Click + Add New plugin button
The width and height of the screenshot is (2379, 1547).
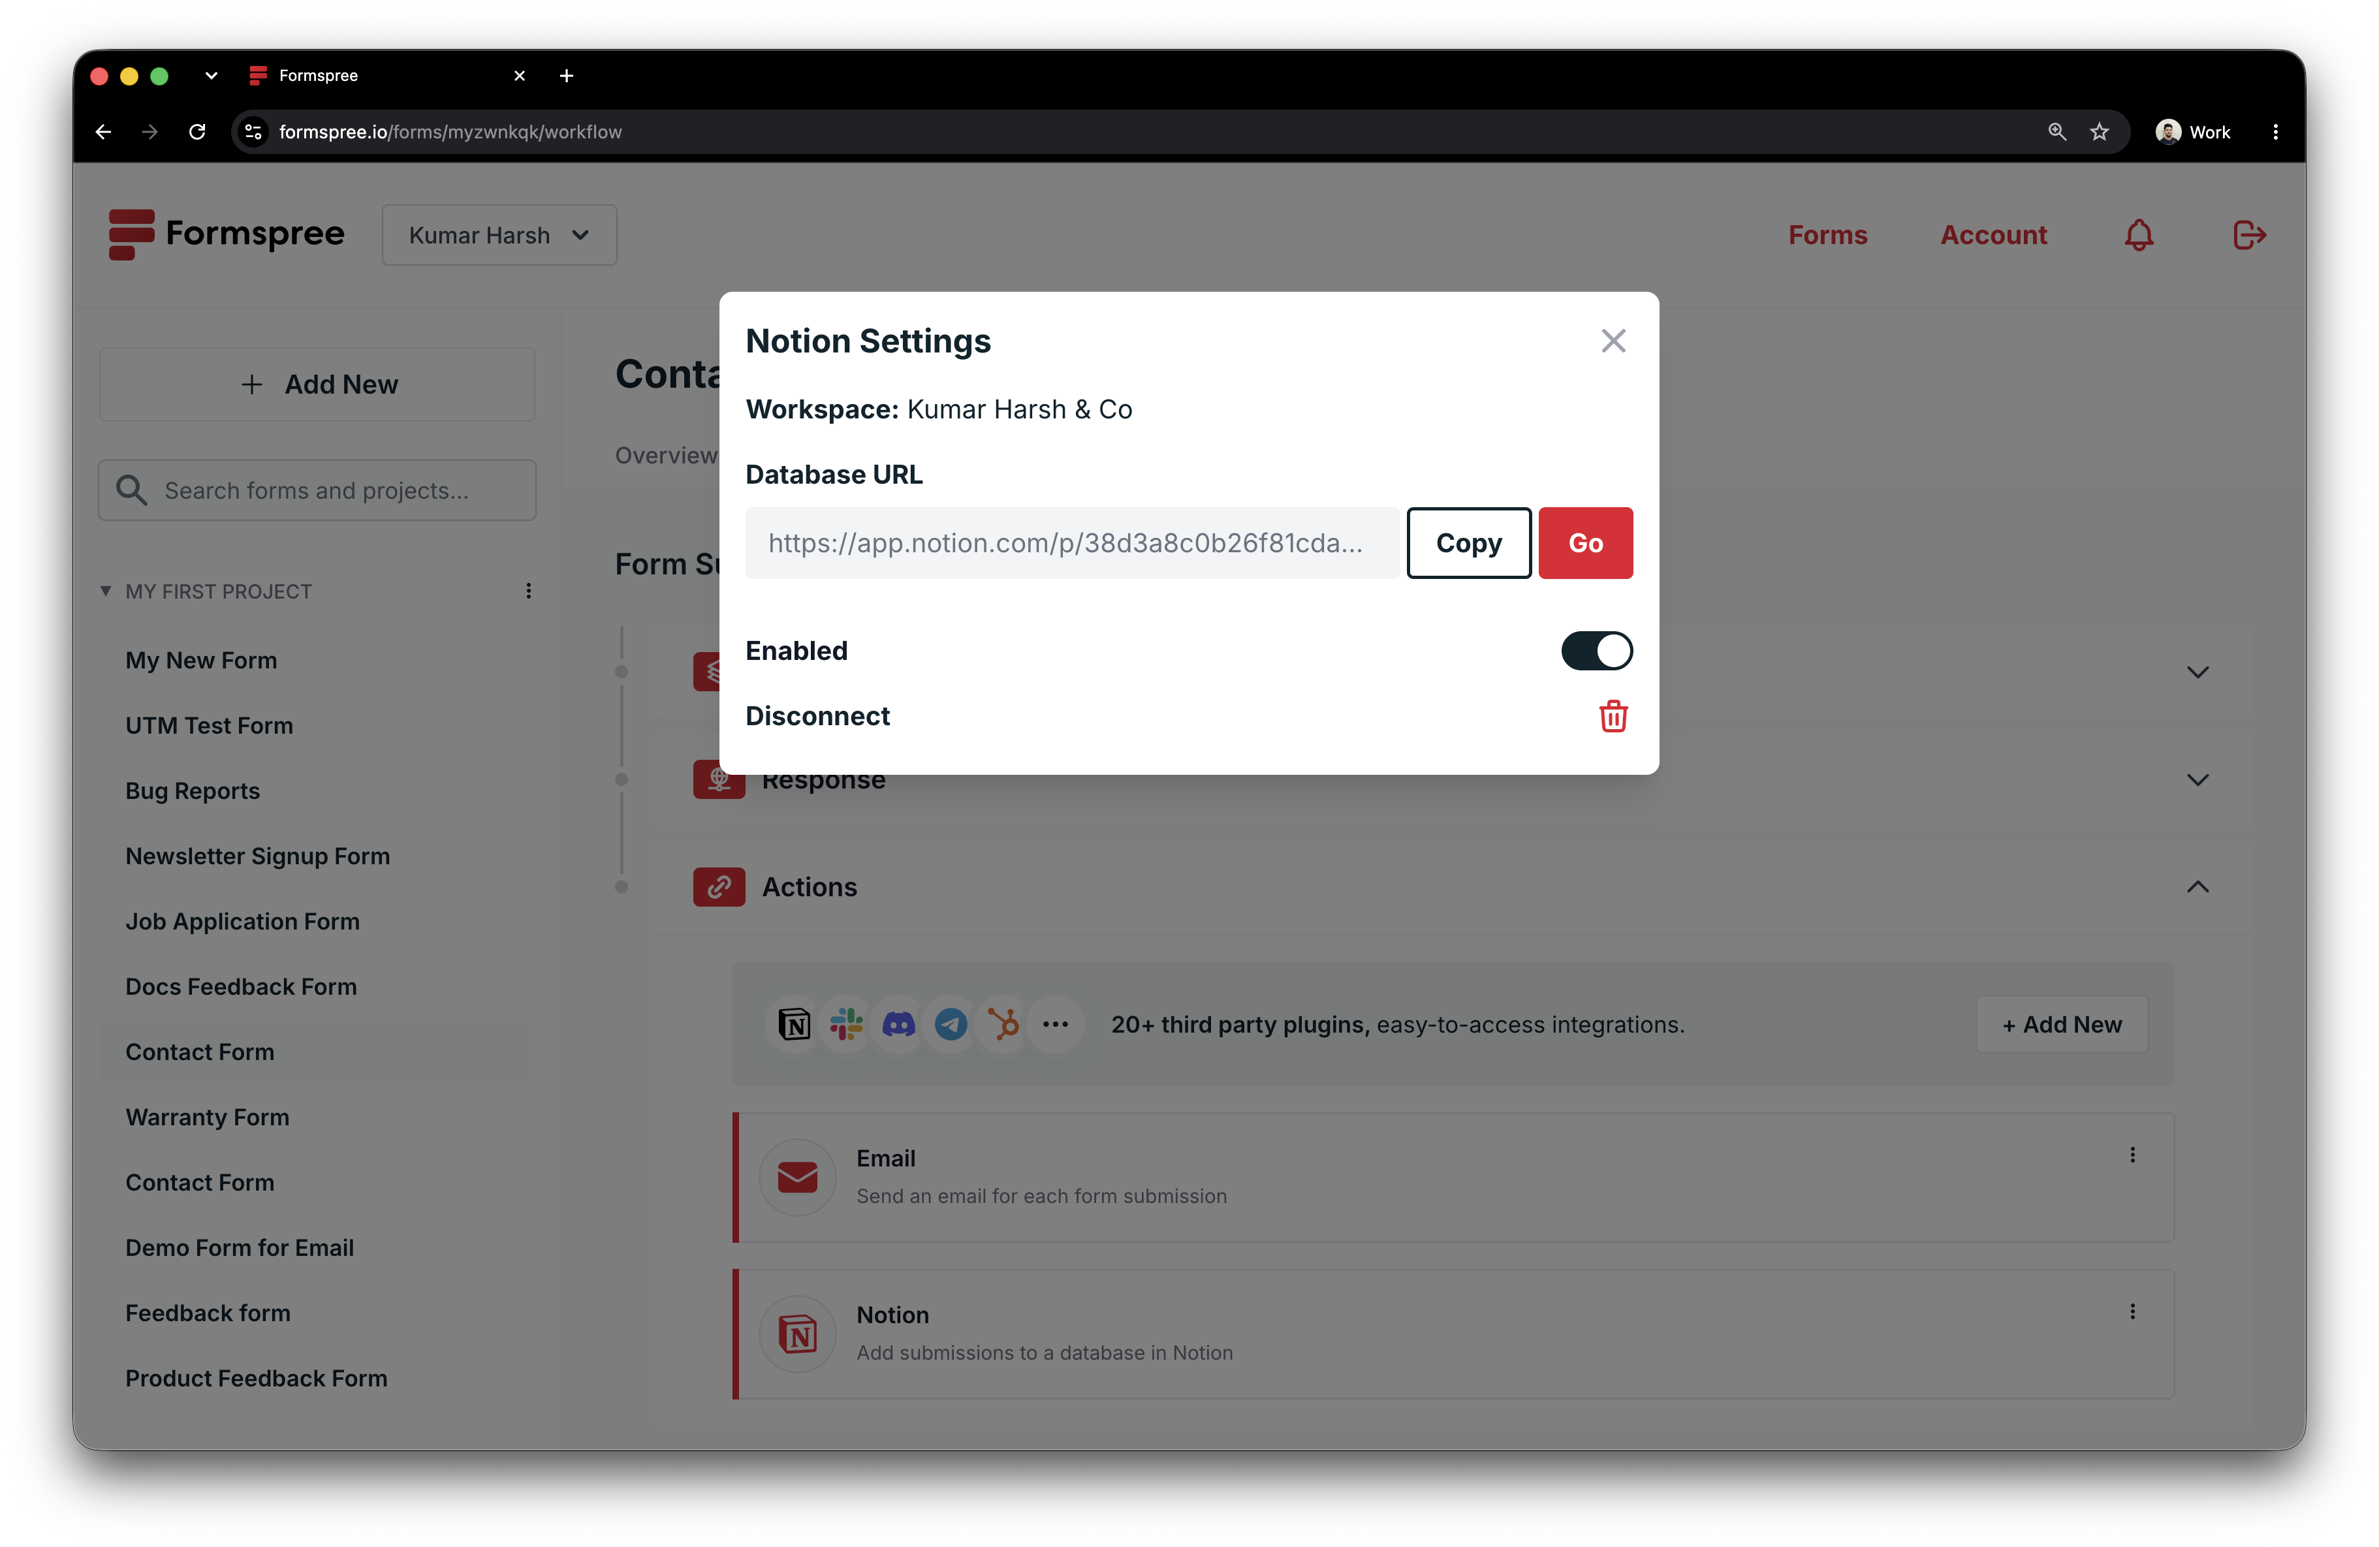pos(2061,1024)
